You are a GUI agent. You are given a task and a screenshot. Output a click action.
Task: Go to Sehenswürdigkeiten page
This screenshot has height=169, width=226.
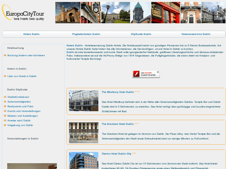click(x=19, y=102)
